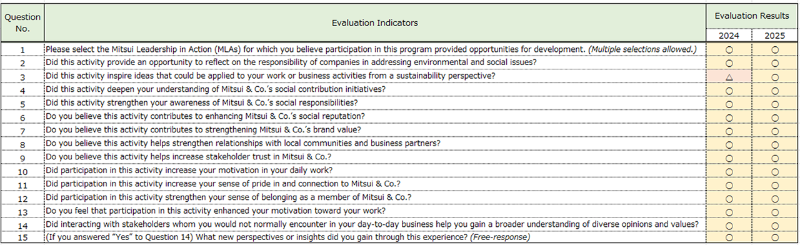Click the 2024 circle for Question 1
800x245 pixels.
click(729, 49)
